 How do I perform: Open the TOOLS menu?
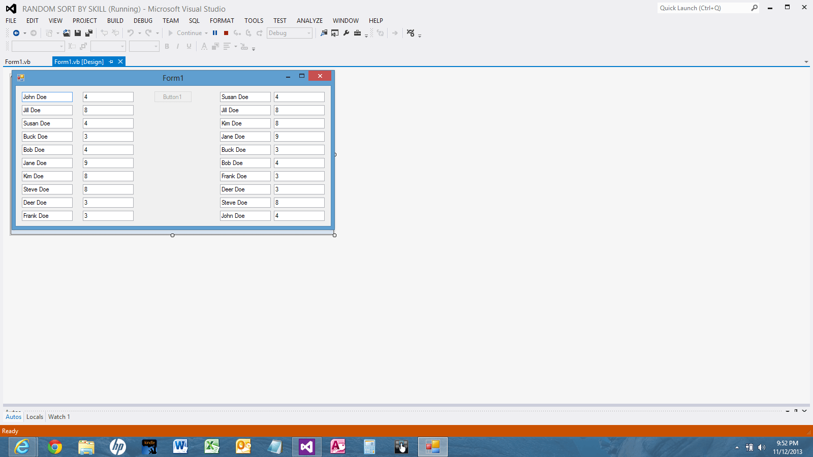pos(254,21)
